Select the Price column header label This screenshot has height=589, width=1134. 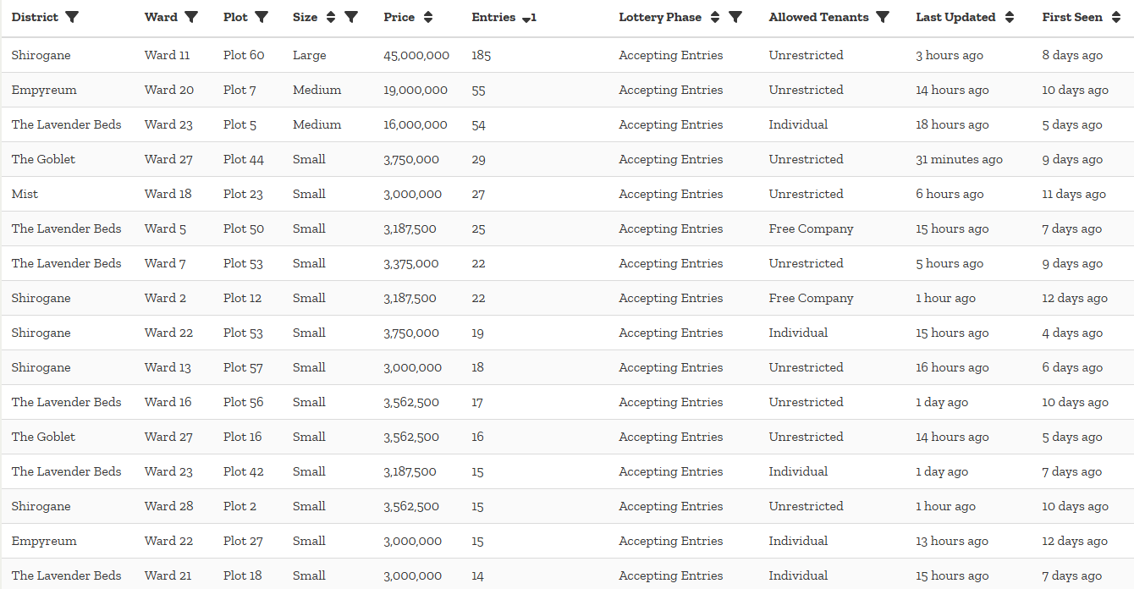[399, 17]
